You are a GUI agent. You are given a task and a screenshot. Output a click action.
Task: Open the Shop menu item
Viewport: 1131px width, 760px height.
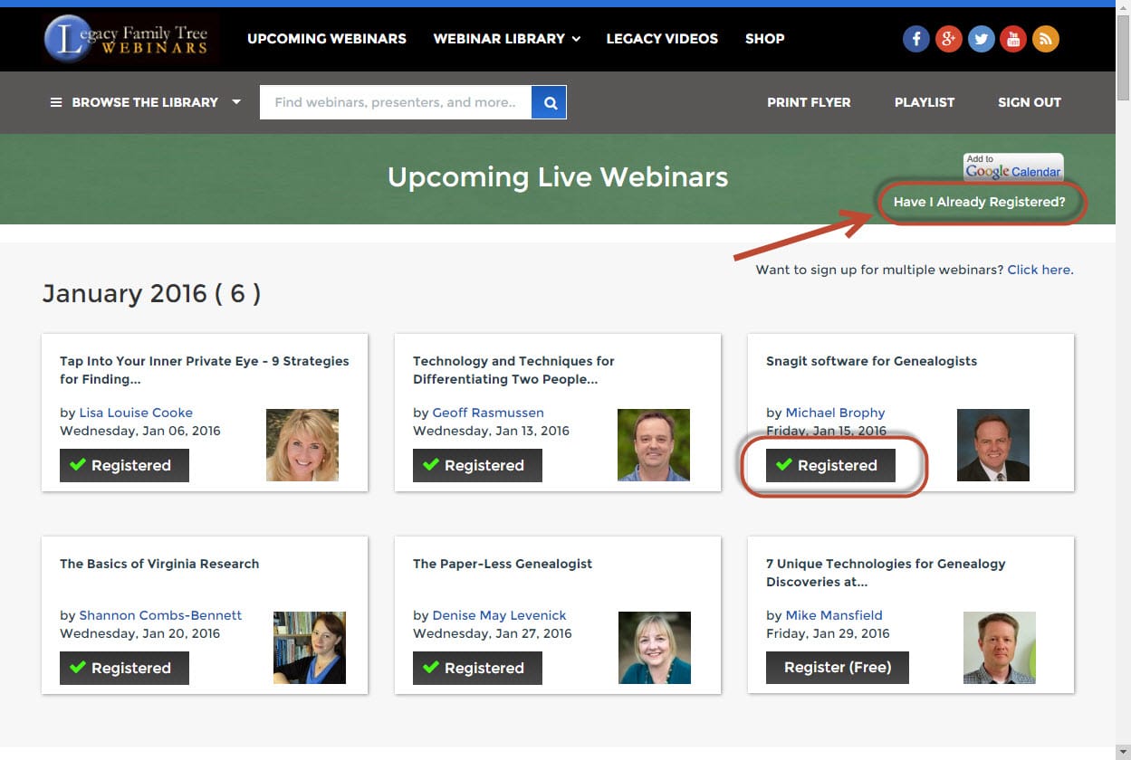[765, 39]
